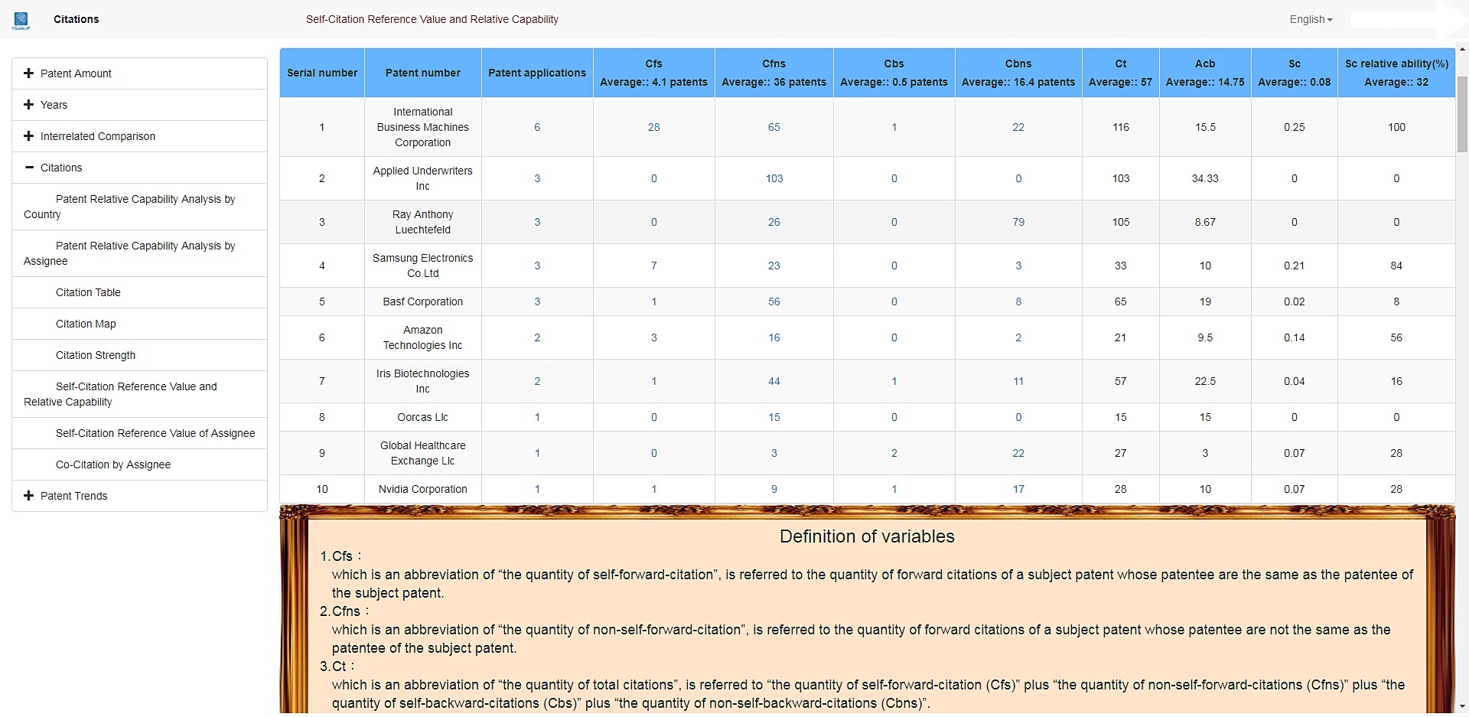Open Amazon Technologies patent applications 2
Screen dimensions: 1469x717
[537, 337]
